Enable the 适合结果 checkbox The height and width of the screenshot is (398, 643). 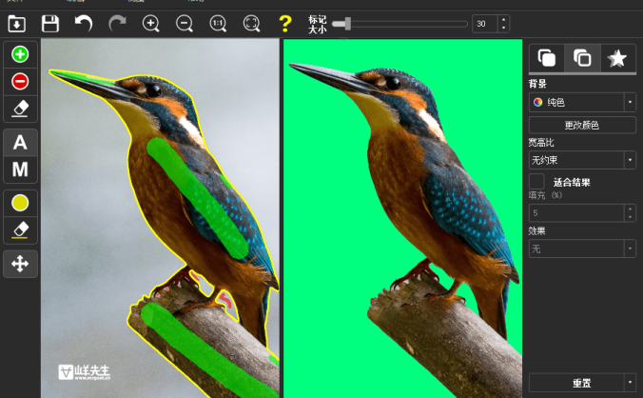click(x=537, y=181)
